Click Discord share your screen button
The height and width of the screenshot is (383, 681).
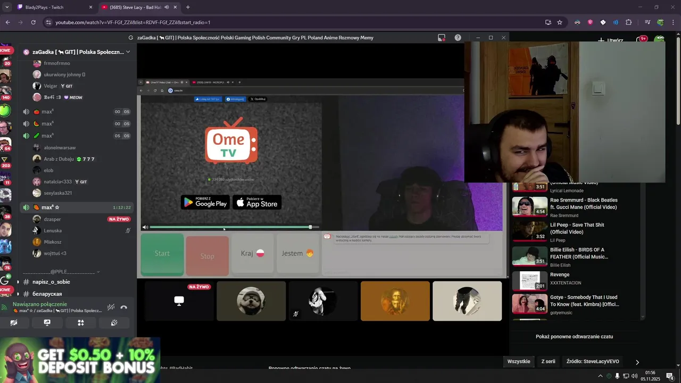tap(47, 323)
